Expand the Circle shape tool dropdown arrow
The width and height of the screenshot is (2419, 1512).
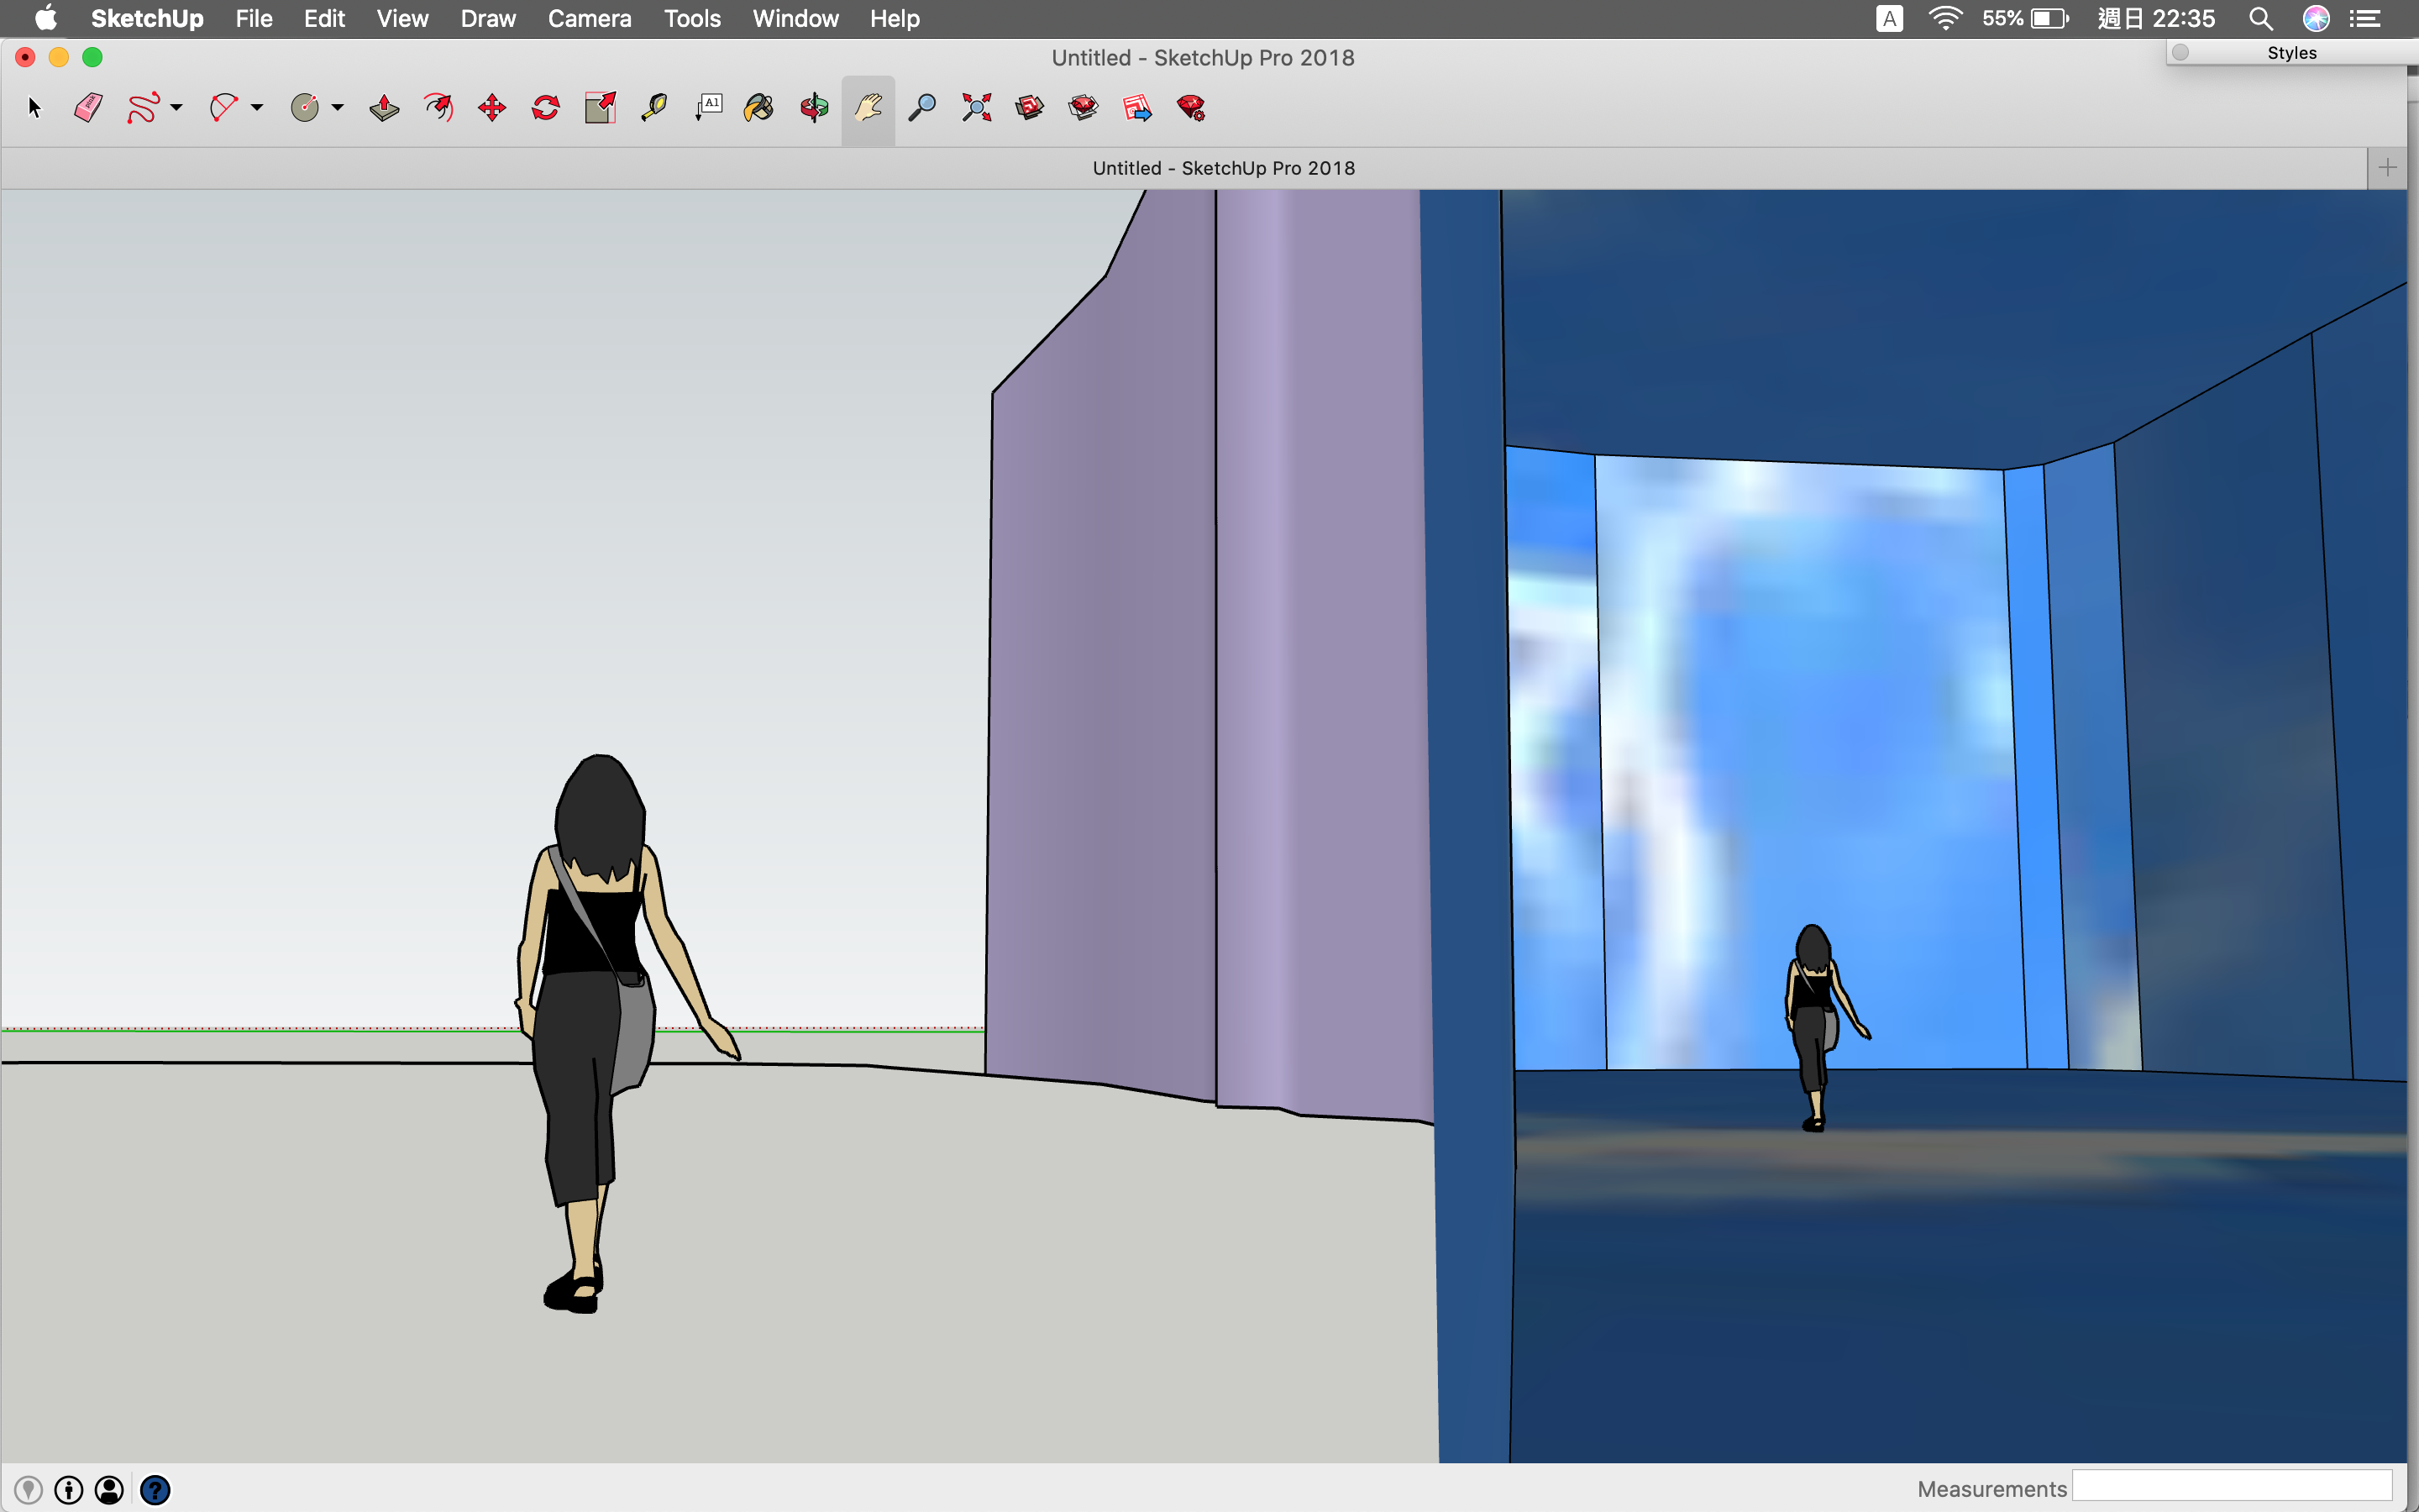pyautogui.click(x=338, y=108)
